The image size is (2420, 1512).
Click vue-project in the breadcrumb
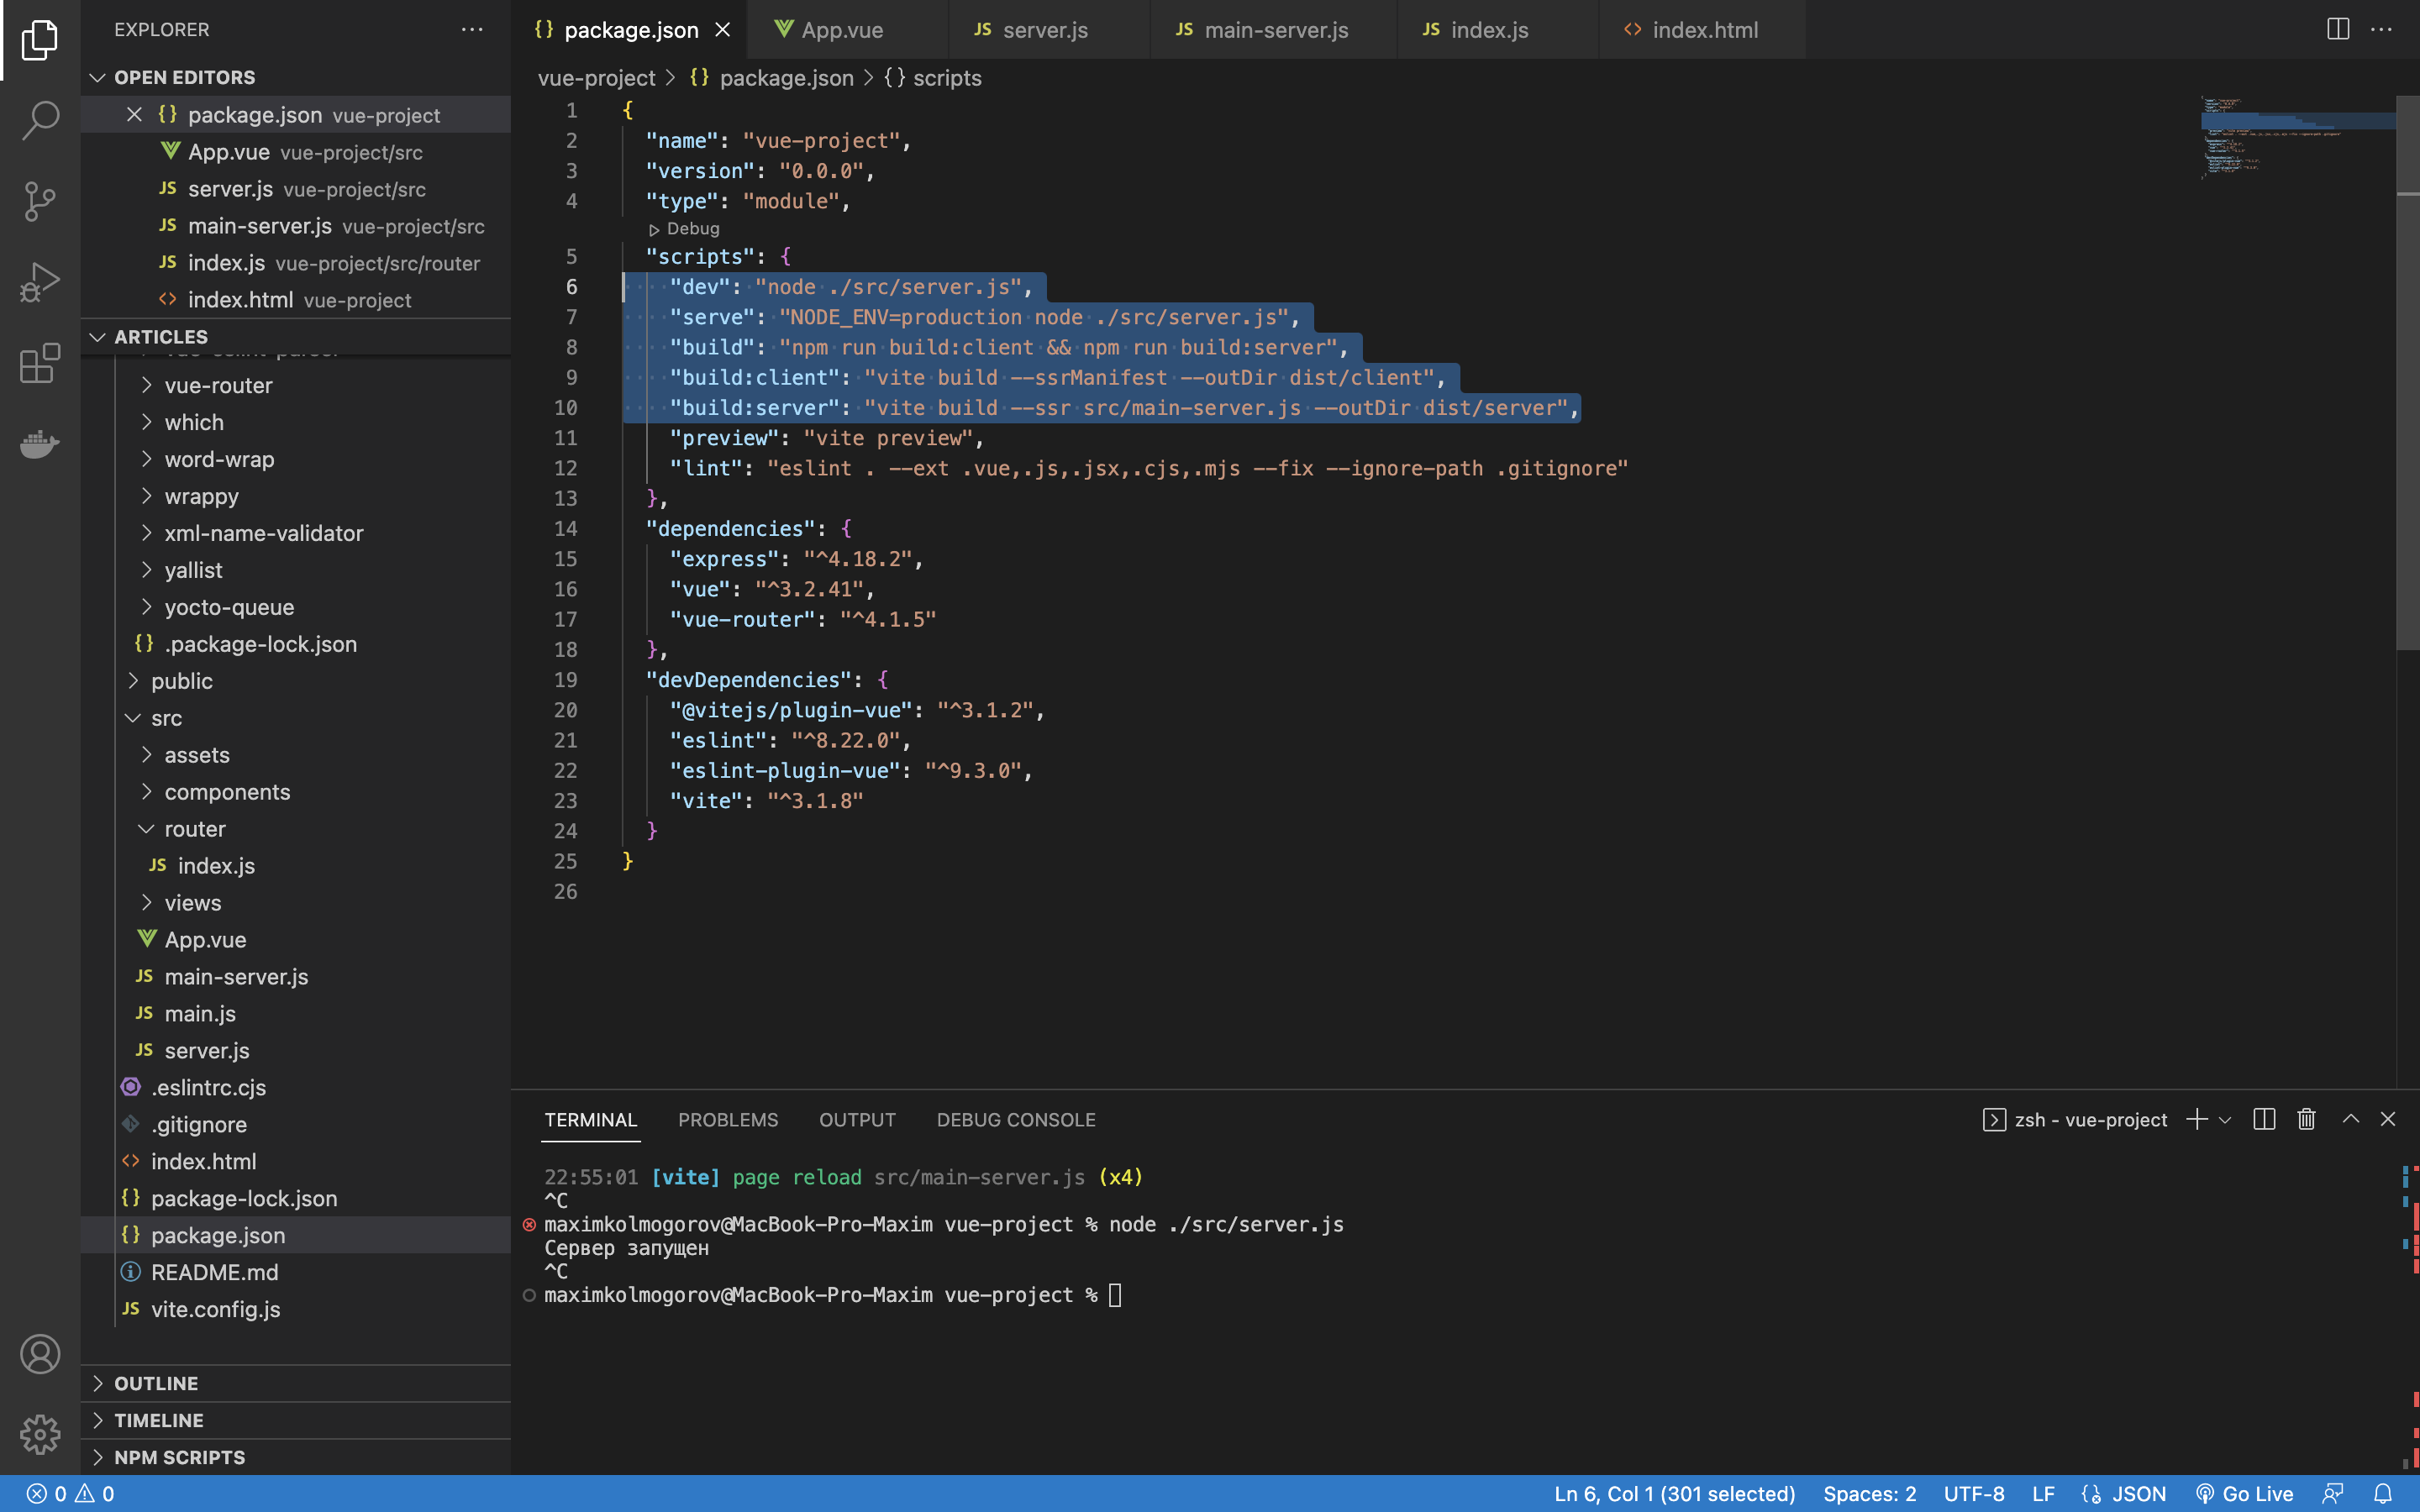597,78
